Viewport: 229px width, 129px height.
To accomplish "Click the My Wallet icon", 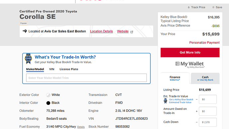I will (177, 64).
